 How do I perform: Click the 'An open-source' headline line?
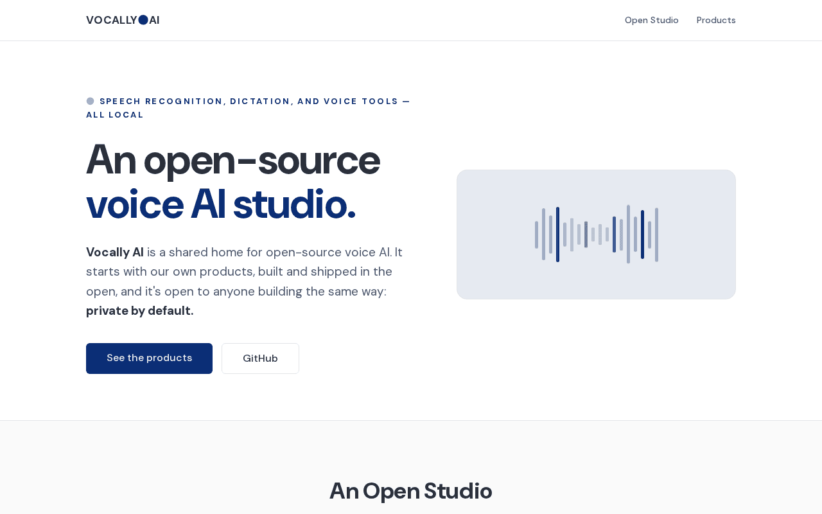coord(233,159)
